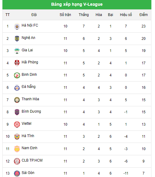155x177 pixels.
Task: Select the Thanh Hóa club crest
Action: (17, 100)
